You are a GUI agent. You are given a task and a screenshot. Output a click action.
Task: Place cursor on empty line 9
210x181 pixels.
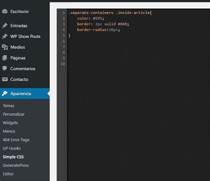[138, 58]
